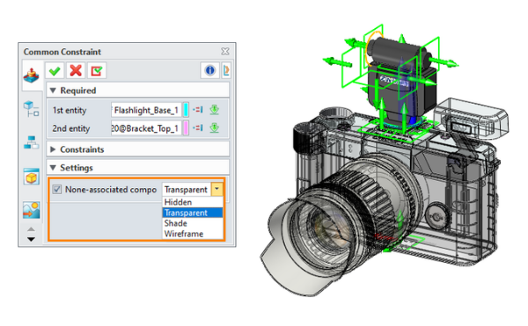Screen dimensions: 528x326
Task: Close the Common Constraint panel
Action: (225, 52)
